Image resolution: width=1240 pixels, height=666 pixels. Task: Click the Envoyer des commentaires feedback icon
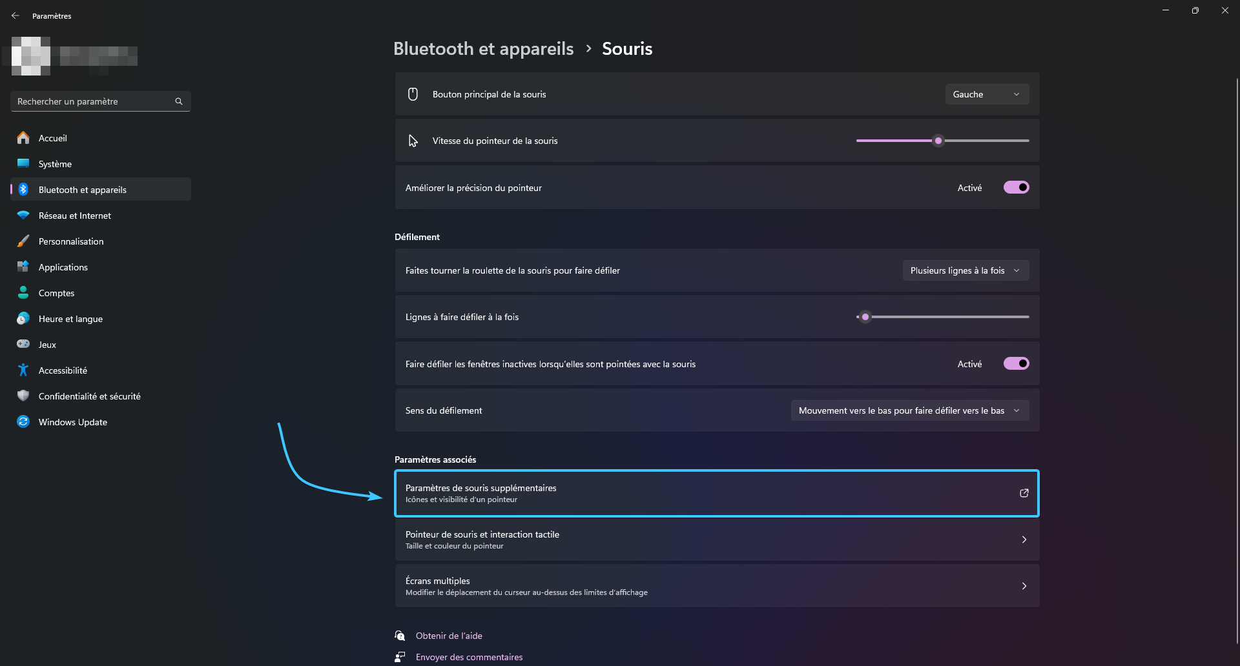pyautogui.click(x=400, y=657)
